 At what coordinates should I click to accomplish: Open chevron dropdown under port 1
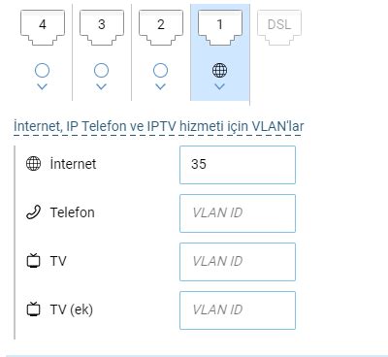point(220,86)
